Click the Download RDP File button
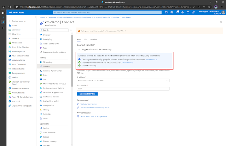The width and height of the screenshot is (226, 146). click(87, 94)
